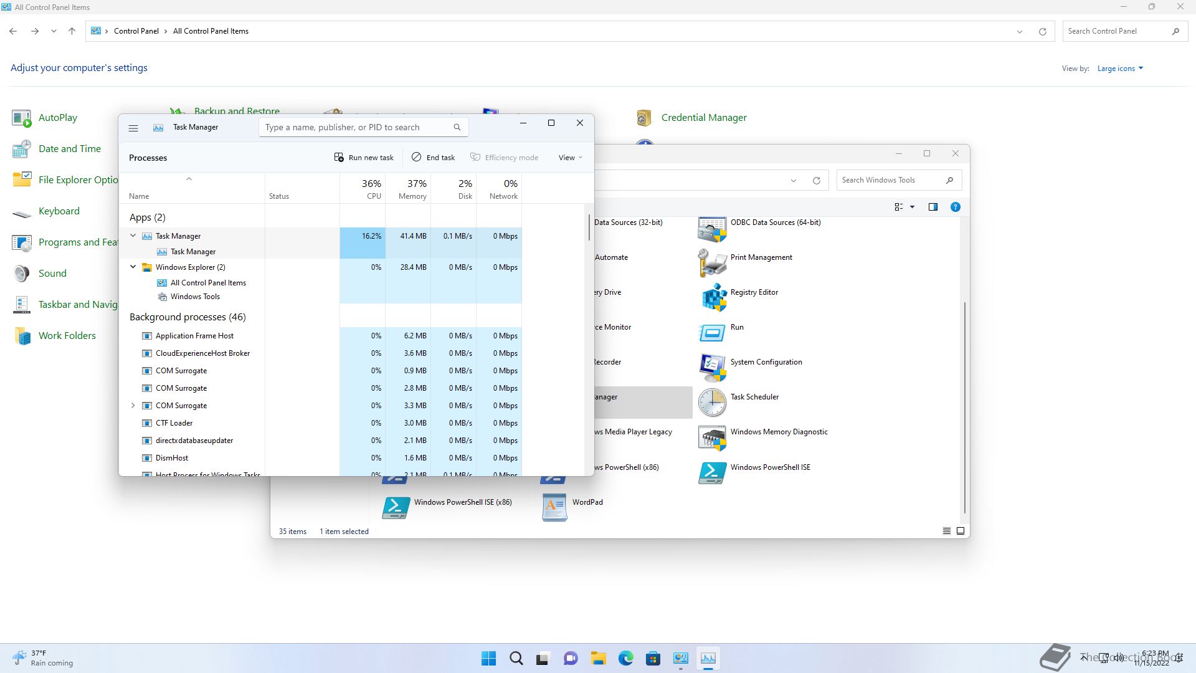Click Run new task button
This screenshot has width=1196, height=673.
pyautogui.click(x=364, y=158)
